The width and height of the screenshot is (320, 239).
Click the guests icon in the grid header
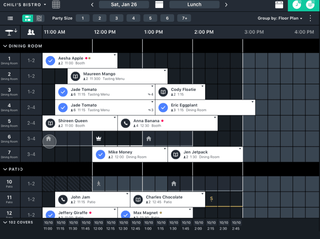31,32
